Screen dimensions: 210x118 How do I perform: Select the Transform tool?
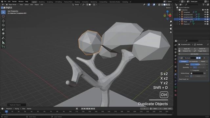[3, 33]
